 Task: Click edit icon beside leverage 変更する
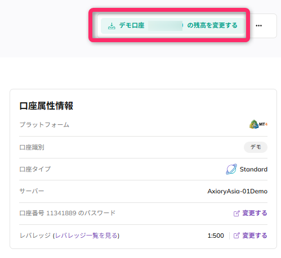click(237, 236)
